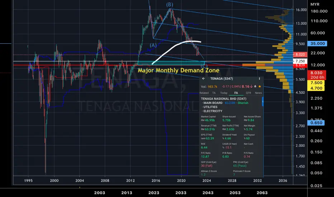
Task: Click the EPS (TTM) value 63.39
Action: tap(210, 138)
